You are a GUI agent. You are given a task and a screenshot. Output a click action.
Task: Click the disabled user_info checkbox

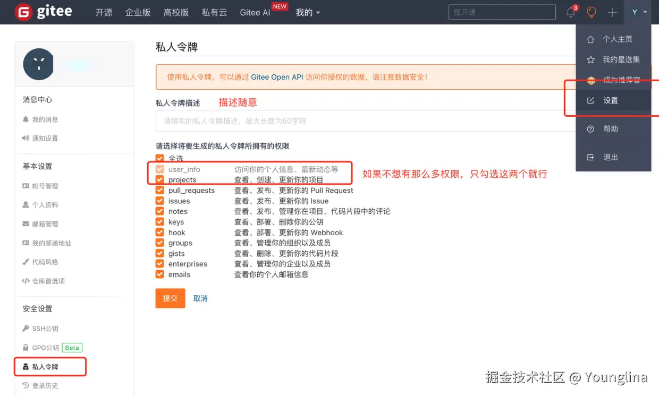point(159,169)
